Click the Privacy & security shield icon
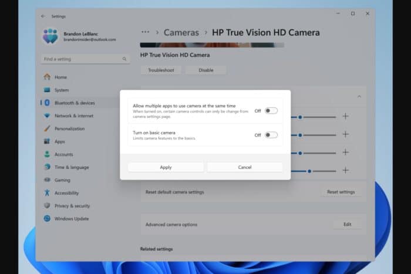411x274 pixels. pyautogui.click(x=47, y=205)
